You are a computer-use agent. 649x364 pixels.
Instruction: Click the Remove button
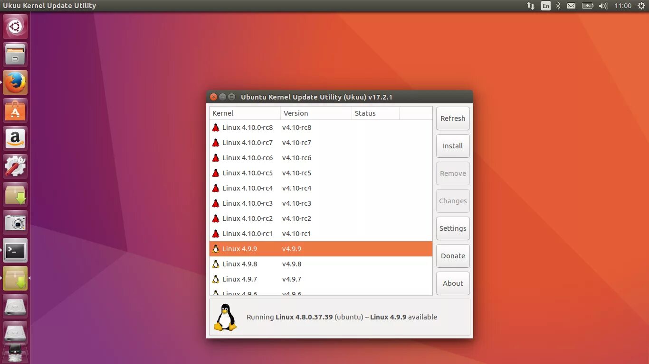[x=453, y=173]
